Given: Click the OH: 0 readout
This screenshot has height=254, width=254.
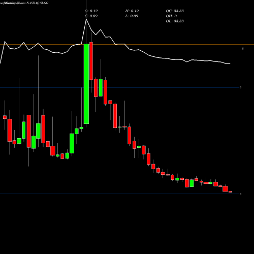Looking at the screenshot, I should 171,16.
